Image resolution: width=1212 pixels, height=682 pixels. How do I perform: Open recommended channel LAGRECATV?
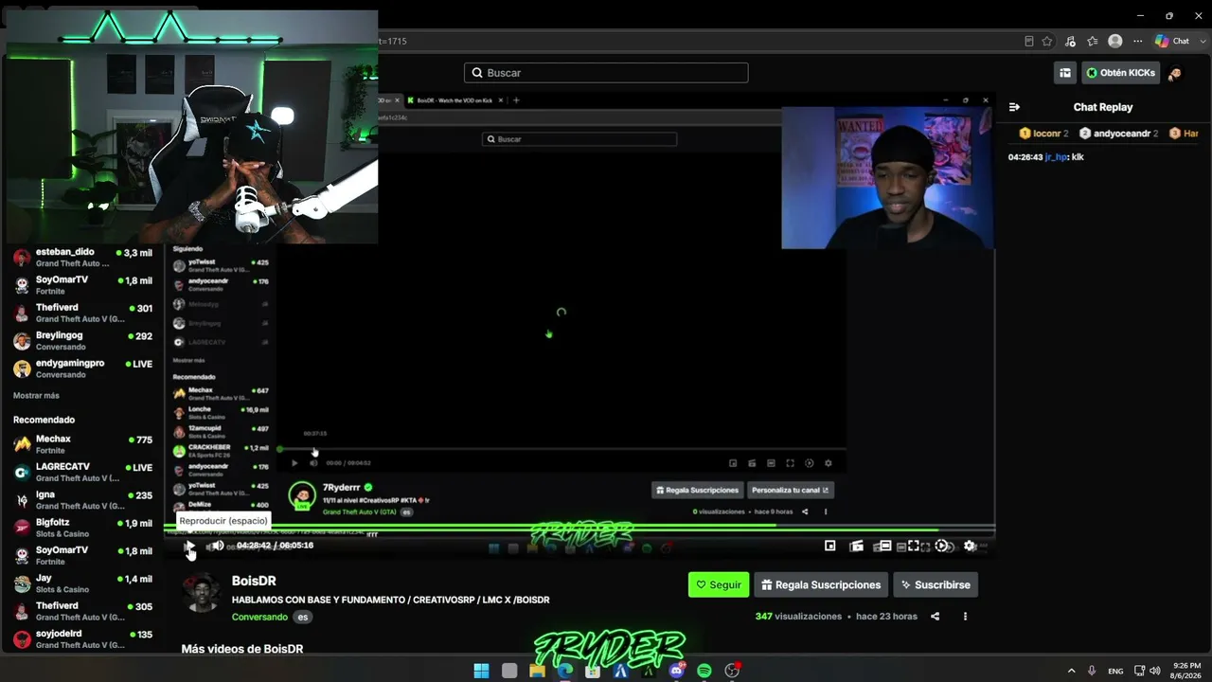(83, 472)
